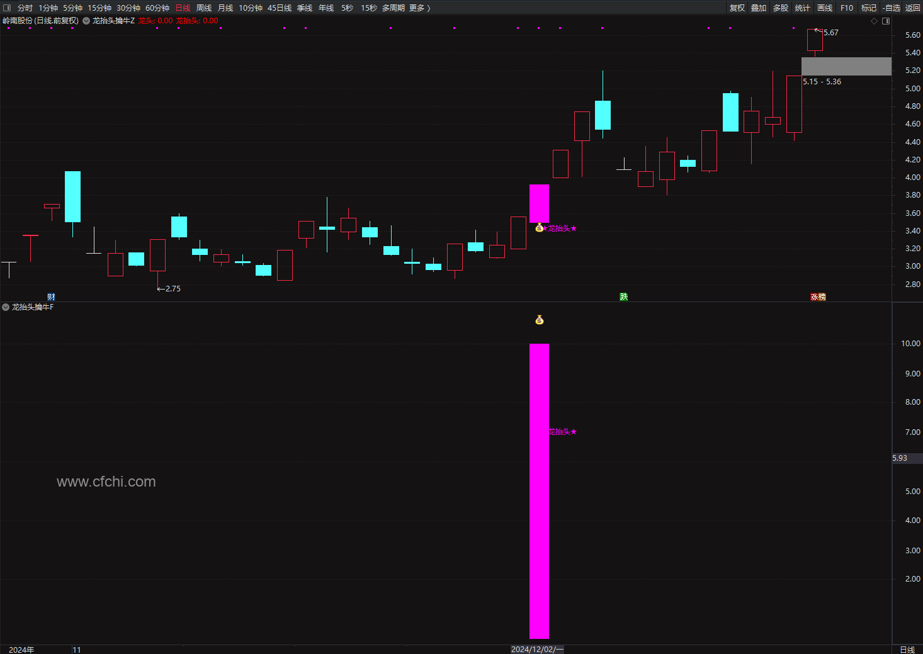This screenshot has width=923, height=654.
Task: Open the 龙抬头擒牛F indicator dropdown
Action: coord(6,307)
